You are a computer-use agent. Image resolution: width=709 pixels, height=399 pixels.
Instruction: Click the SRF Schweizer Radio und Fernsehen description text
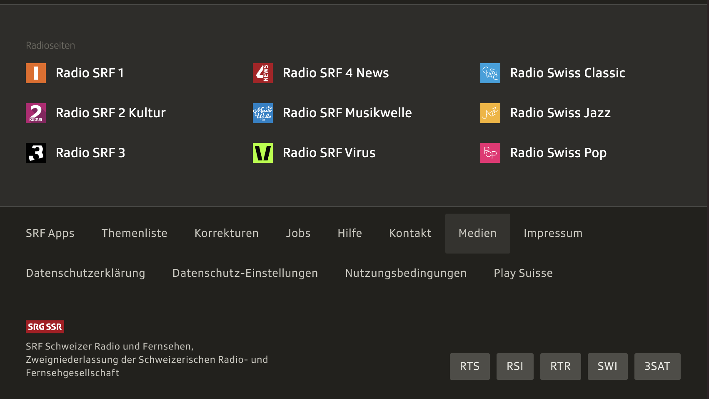coord(147,360)
